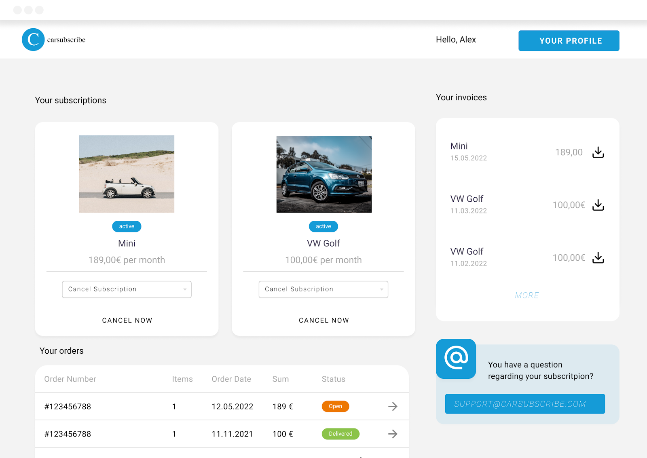Click the Hello, Alex greeting
The image size is (647, 458).
click(456, 40)
